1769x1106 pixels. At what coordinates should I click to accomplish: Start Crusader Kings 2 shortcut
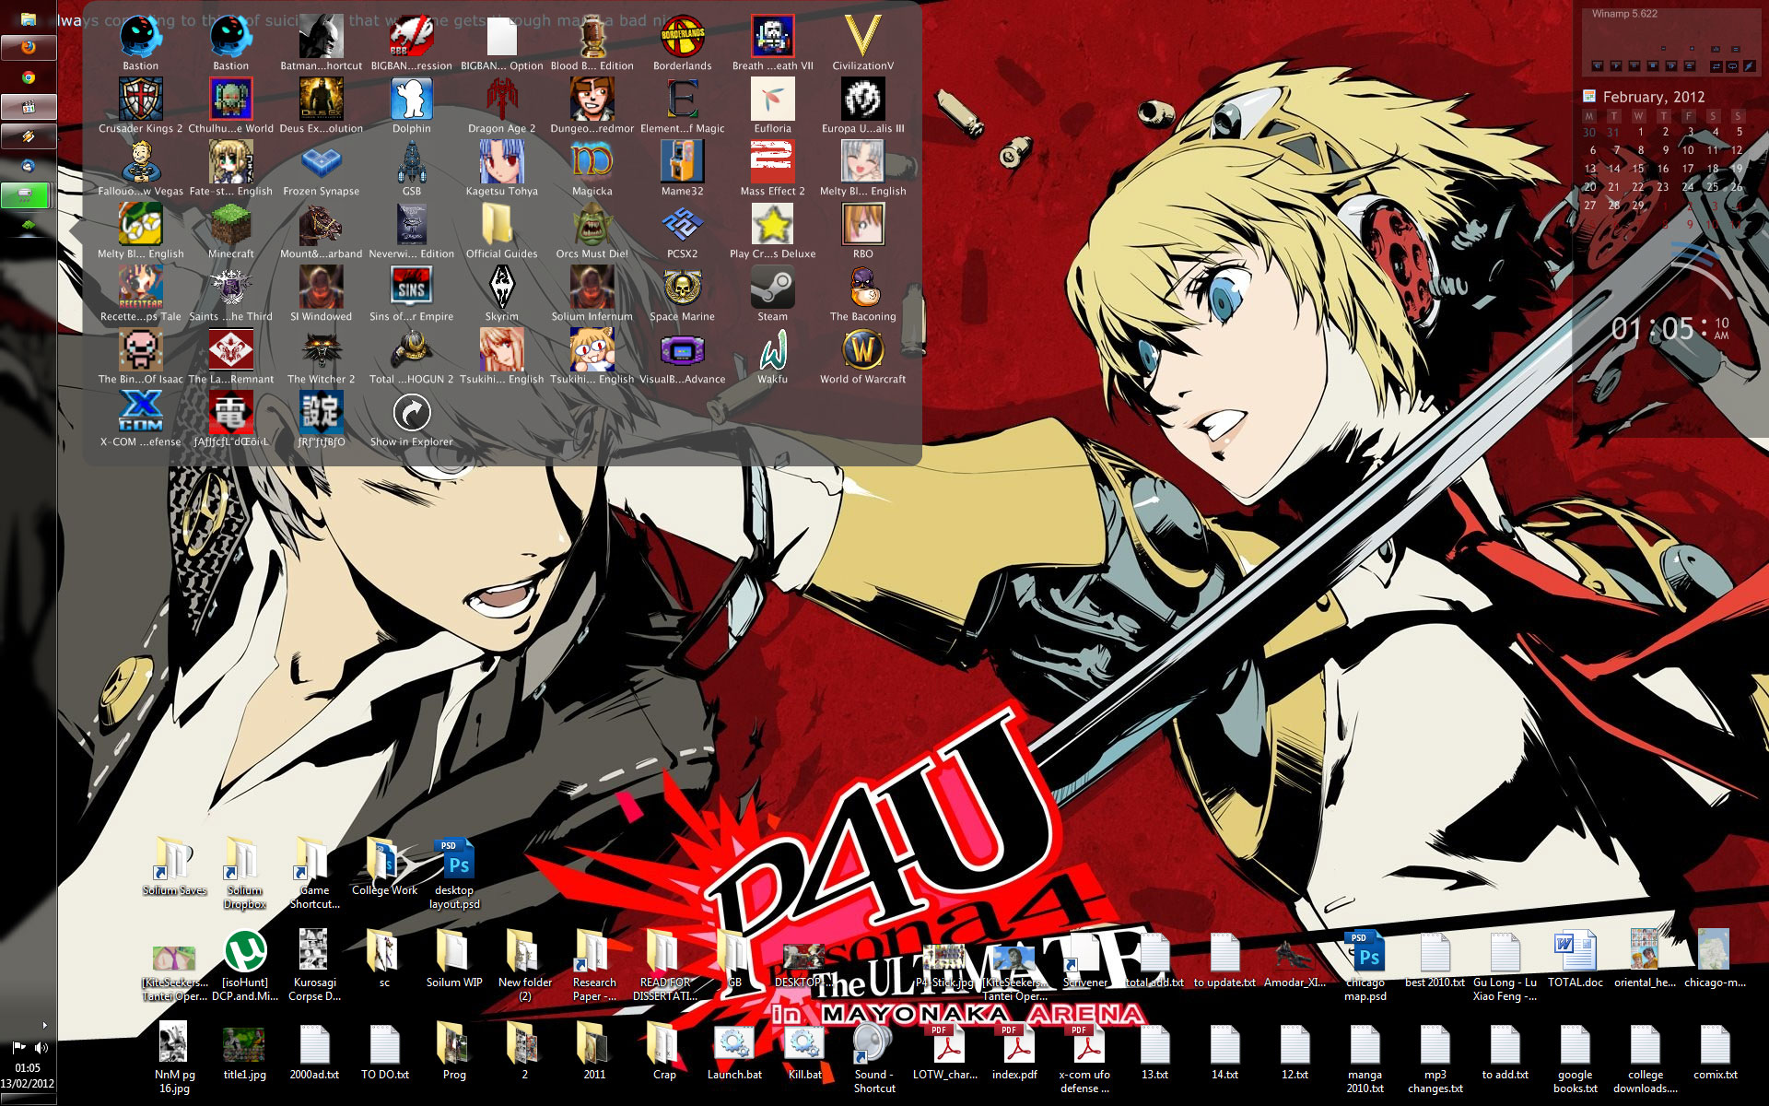(140, 106)
